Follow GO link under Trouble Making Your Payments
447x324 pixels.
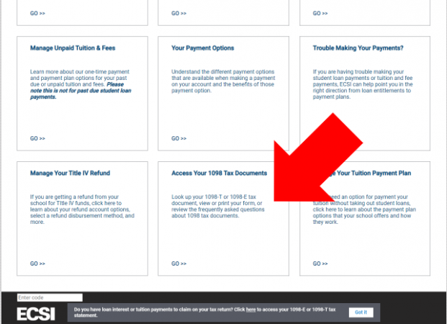pos(320,138)
